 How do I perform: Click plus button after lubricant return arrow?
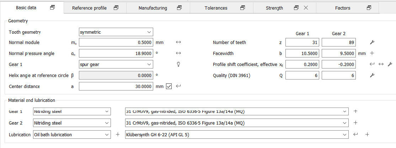click(368, 135)
